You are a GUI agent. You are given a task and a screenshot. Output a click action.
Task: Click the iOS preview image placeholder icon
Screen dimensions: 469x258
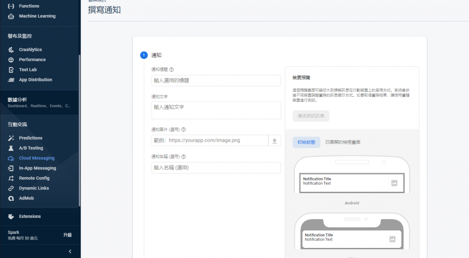pos(393,239)
